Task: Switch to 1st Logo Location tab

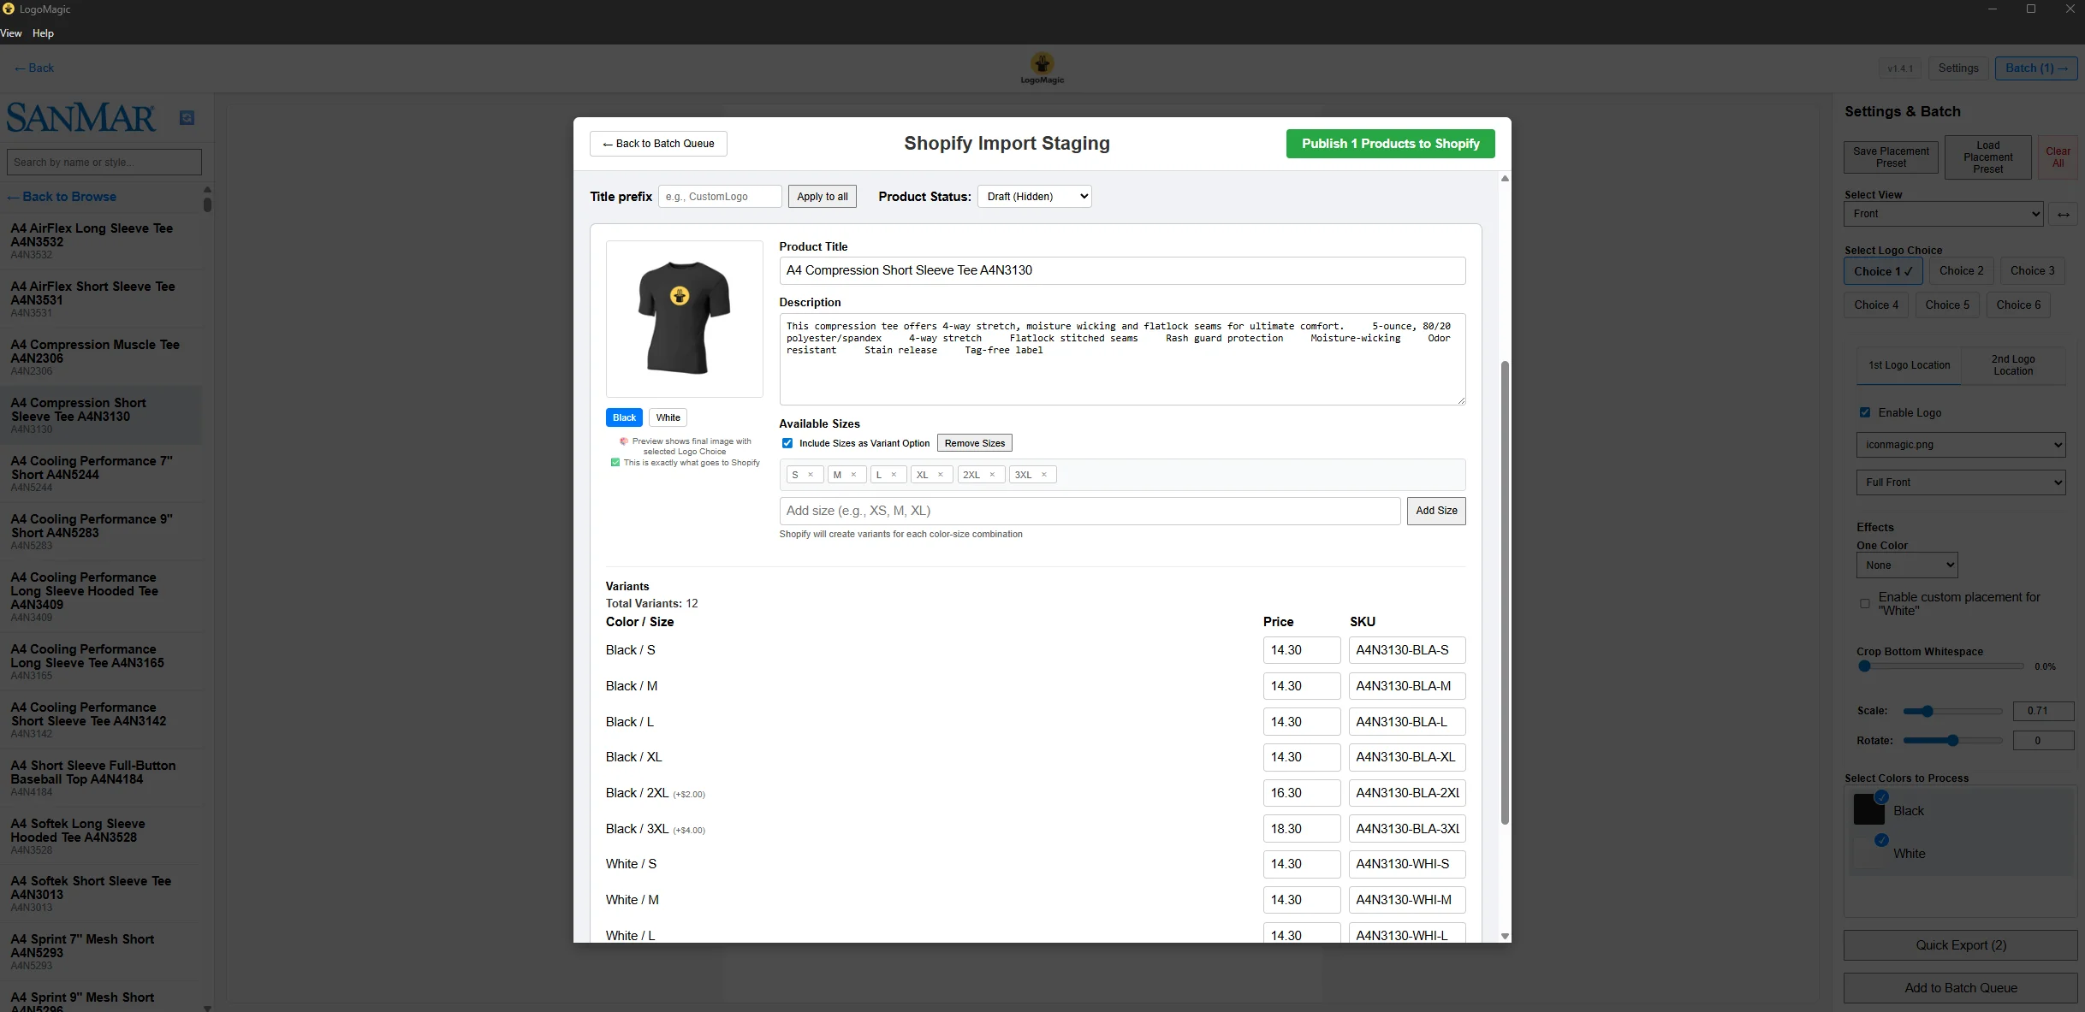Action: coord(1909,365)
